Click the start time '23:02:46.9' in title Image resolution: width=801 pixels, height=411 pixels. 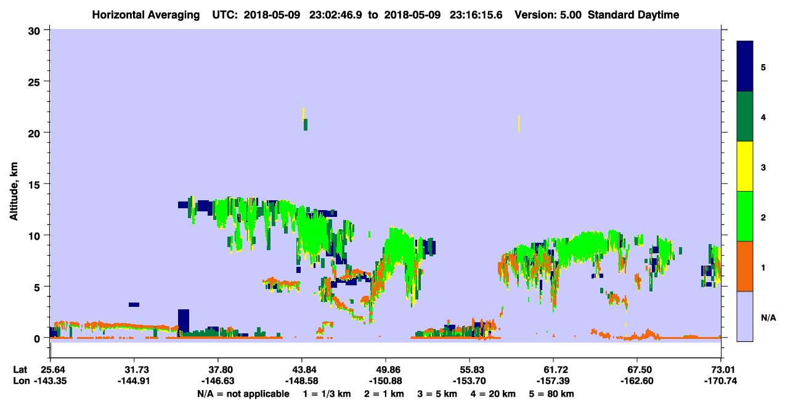336,15
